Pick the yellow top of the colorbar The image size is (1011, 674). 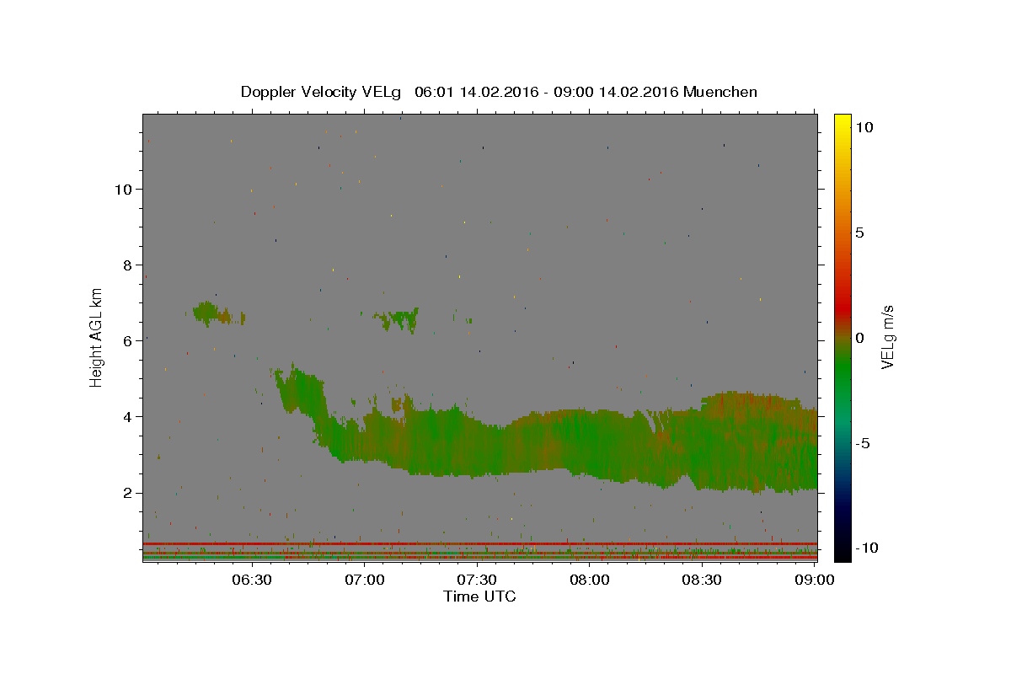click(842, 120)
